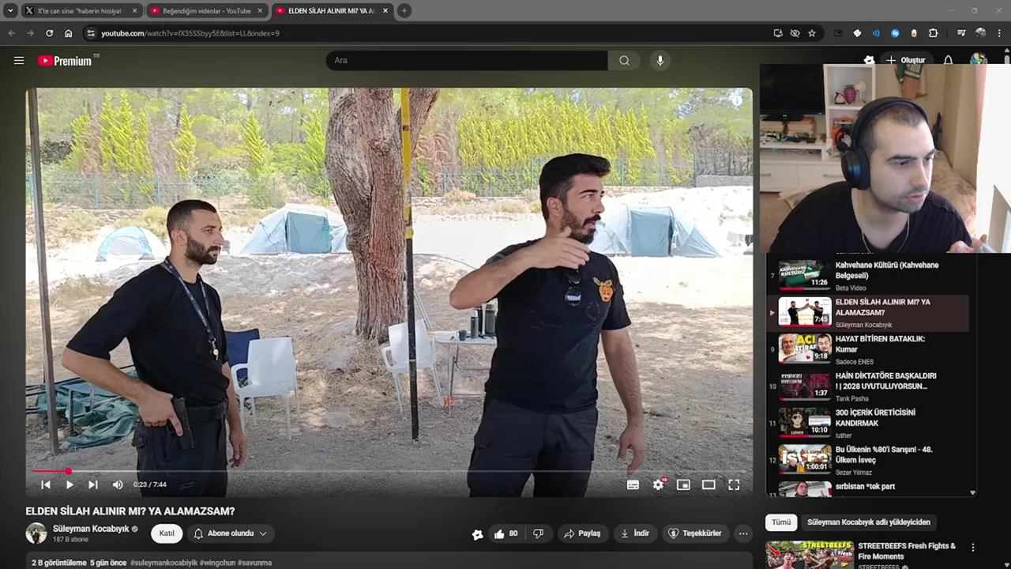Click the sparkle icon left of Oluştur

[x=869, y=60]
